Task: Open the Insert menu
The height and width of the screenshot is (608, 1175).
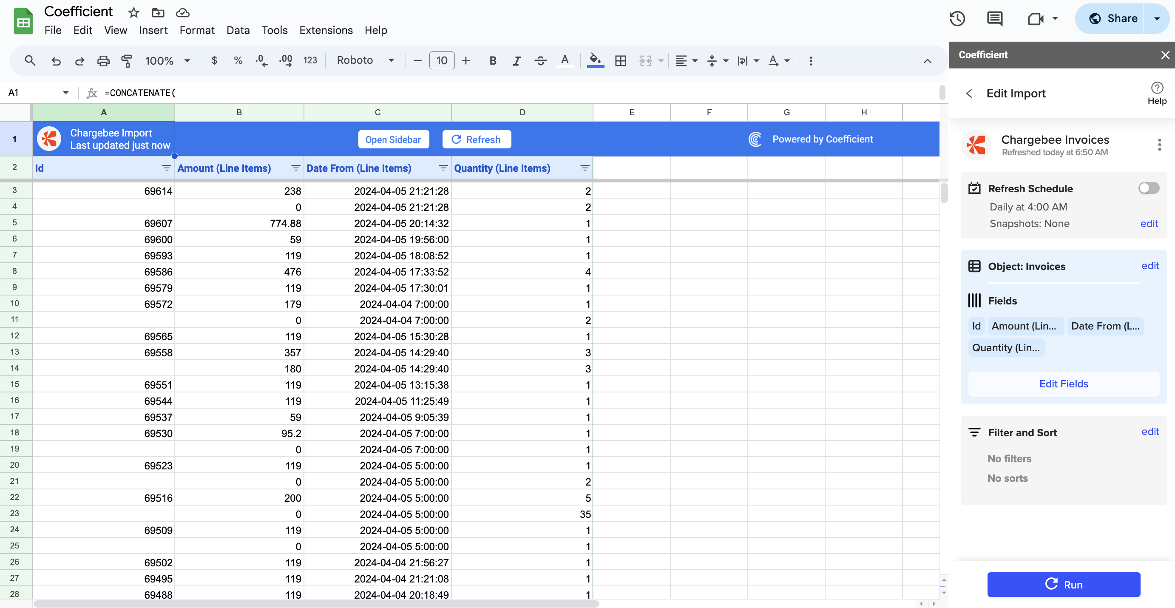Action: point(153,30)
